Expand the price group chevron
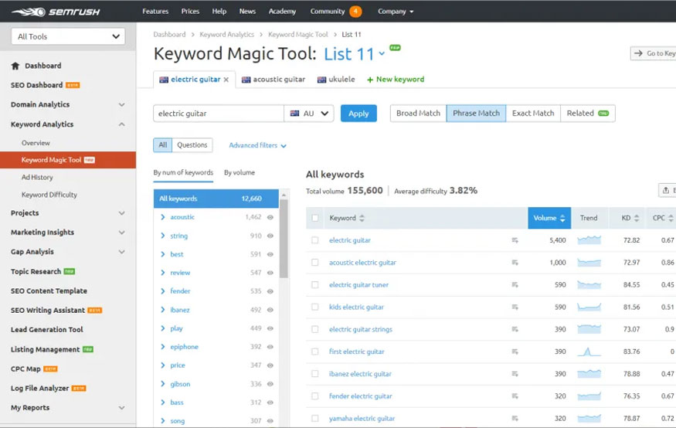676x428 pixels. (163, 365)
